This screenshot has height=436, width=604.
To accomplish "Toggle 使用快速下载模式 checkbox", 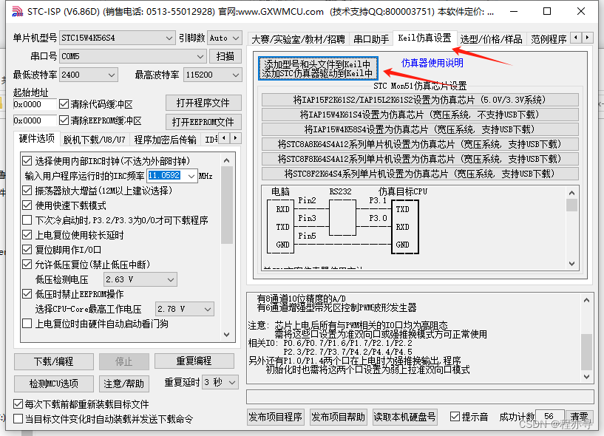I will tap(27, 205).
